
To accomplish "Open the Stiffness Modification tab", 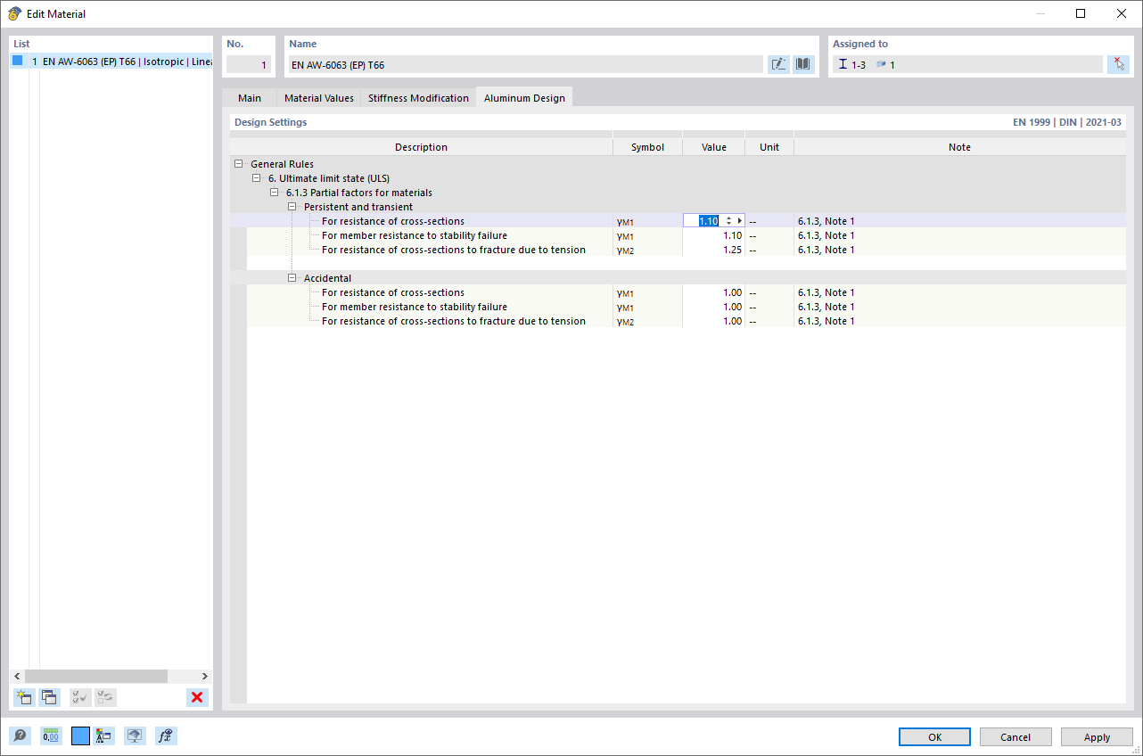I will [418, 97].
